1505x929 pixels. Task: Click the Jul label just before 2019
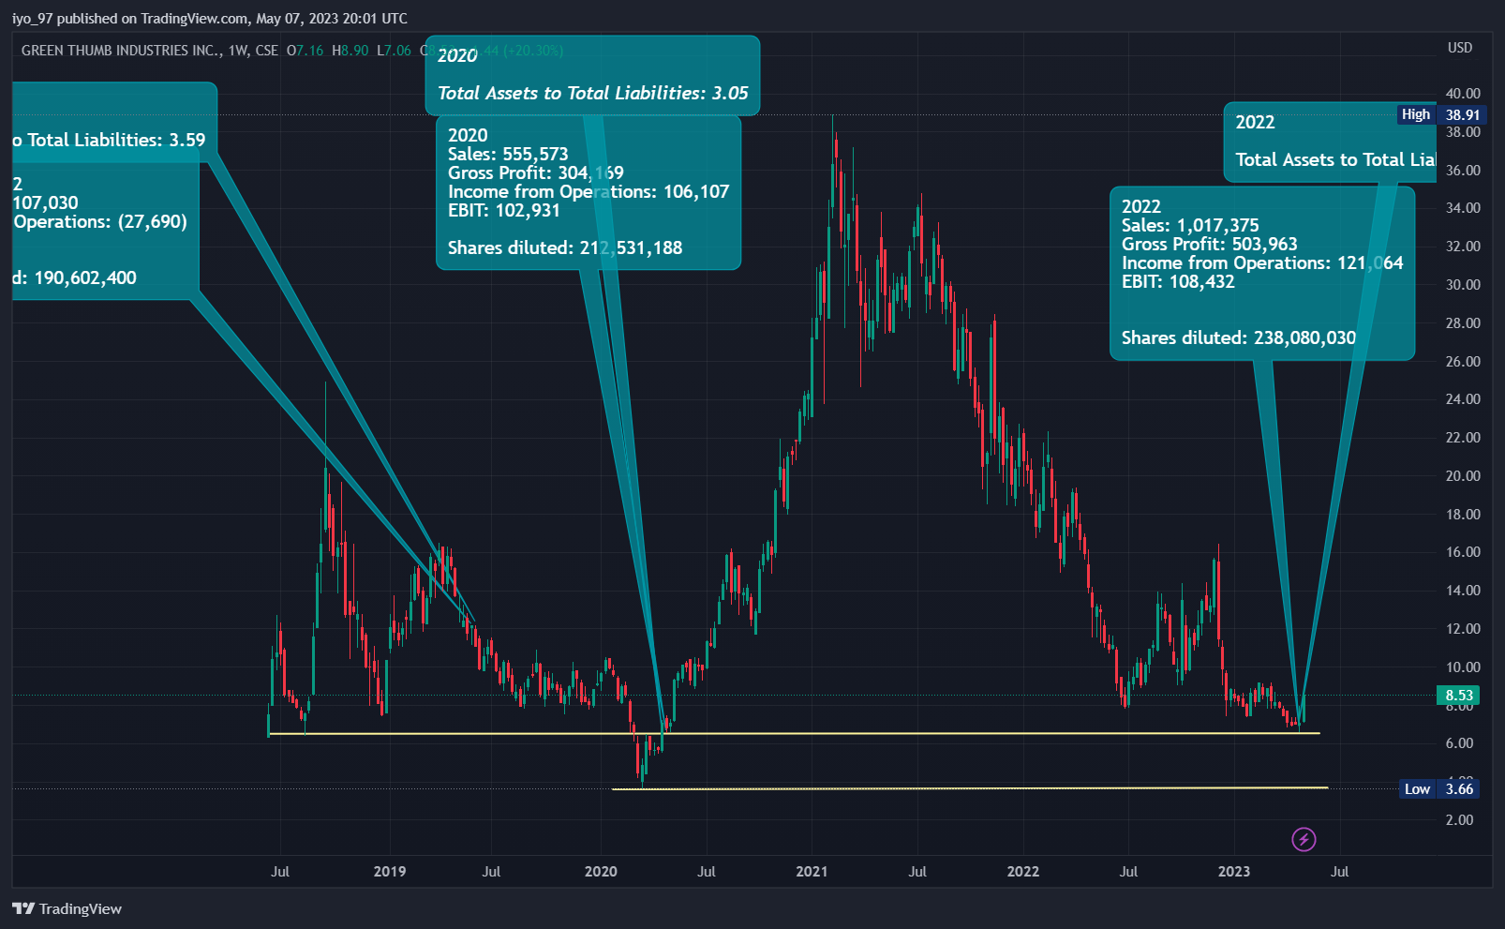point(280,872)
